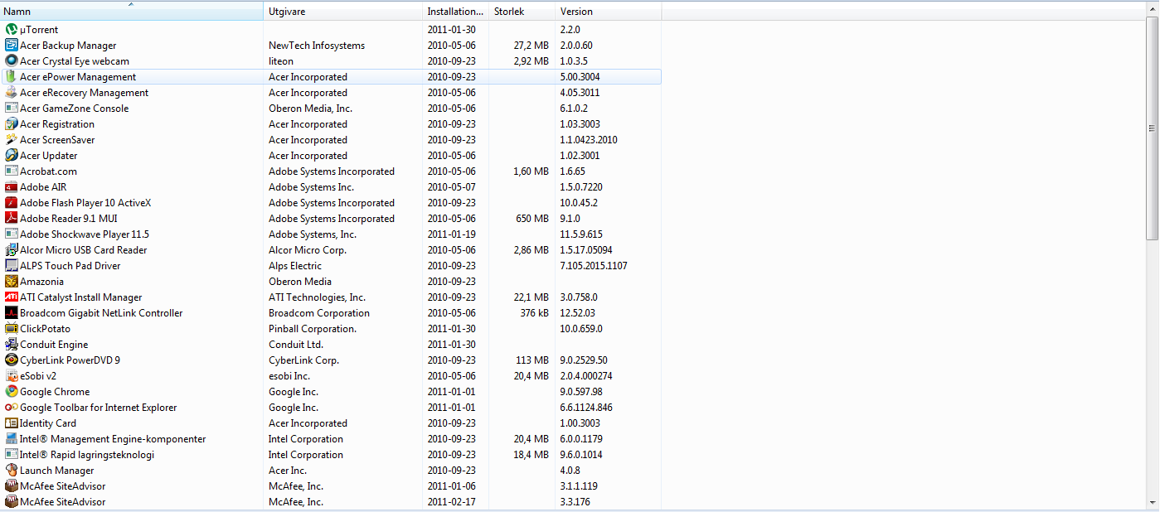Click the Adobe Shockwave Player 11.5 icon
This screenshot has height=512, width=1160.
click(12, 234)
